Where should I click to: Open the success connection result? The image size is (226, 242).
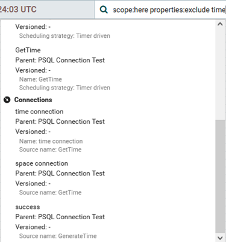(x=28, y=207)
